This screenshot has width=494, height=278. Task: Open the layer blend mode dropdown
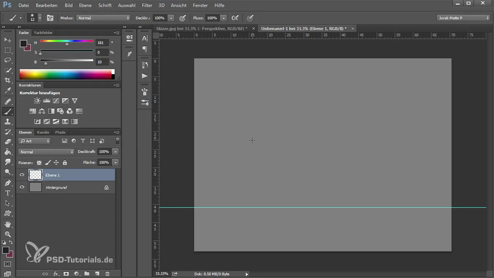[46, 152]
